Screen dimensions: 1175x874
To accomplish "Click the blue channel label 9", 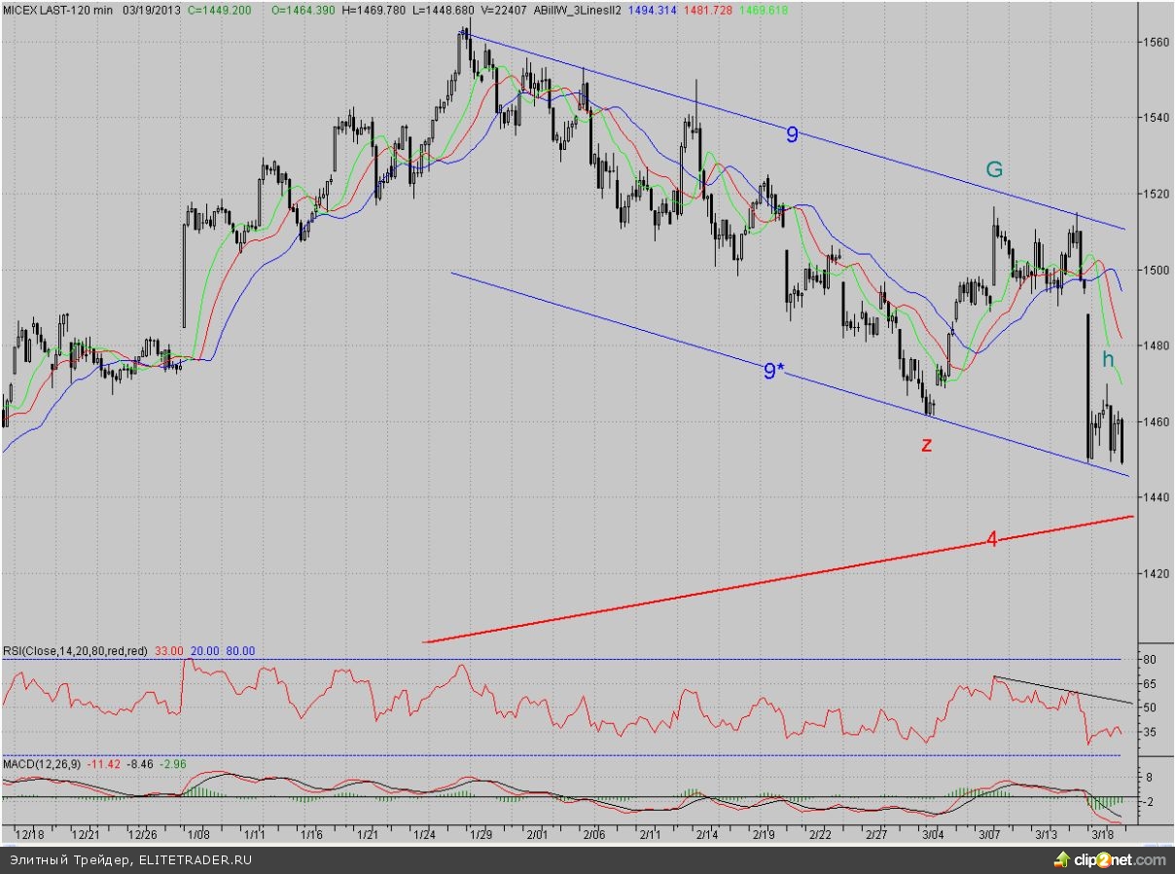I will (x=792, y=135).
